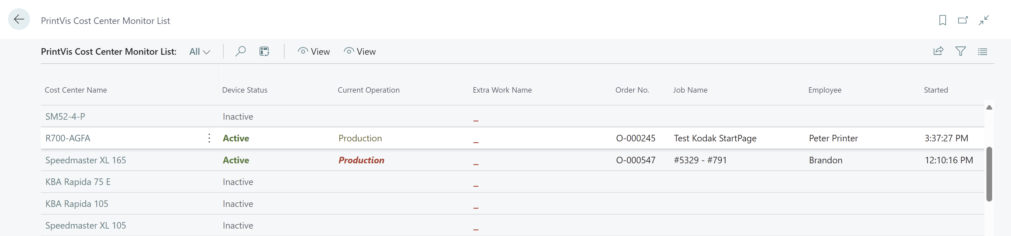Click the scrollbar up arrow
1011x236 pixels.
pyautogui.click(x=989, y=108)
